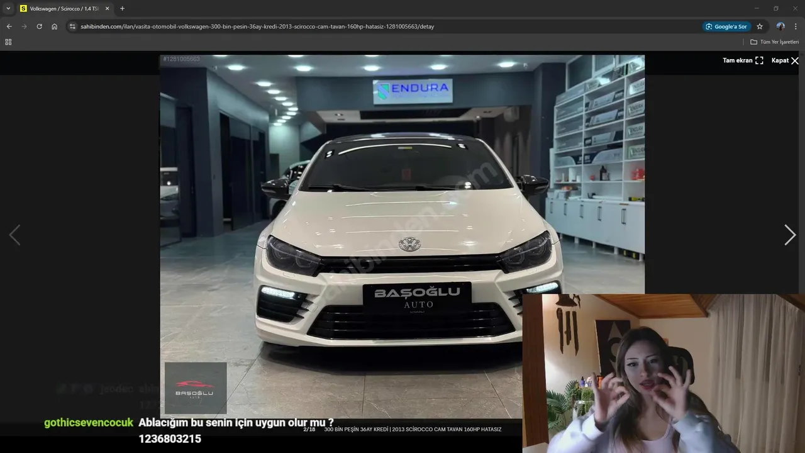
Task: Show the previous listing photo
Action: coord(14,235)
